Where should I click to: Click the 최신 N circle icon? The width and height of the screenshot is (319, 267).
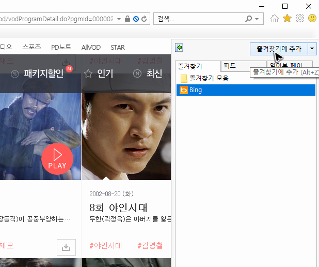point(137,73)
